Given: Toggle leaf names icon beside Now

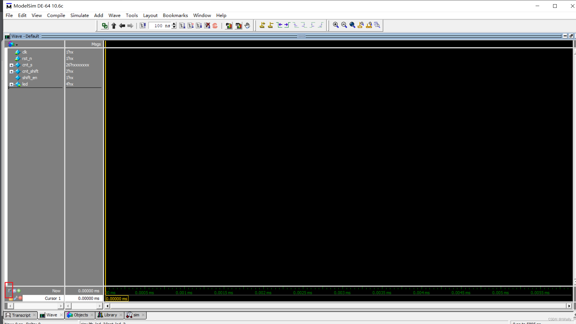Looking at the screenshot, I should click(10, 291).
